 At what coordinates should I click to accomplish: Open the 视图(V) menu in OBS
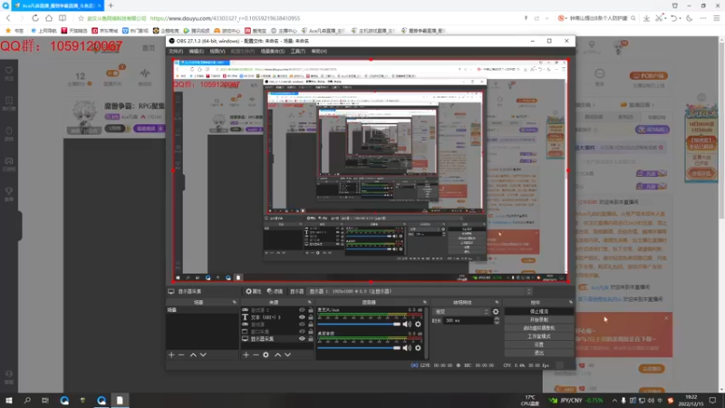coord(217,52)
